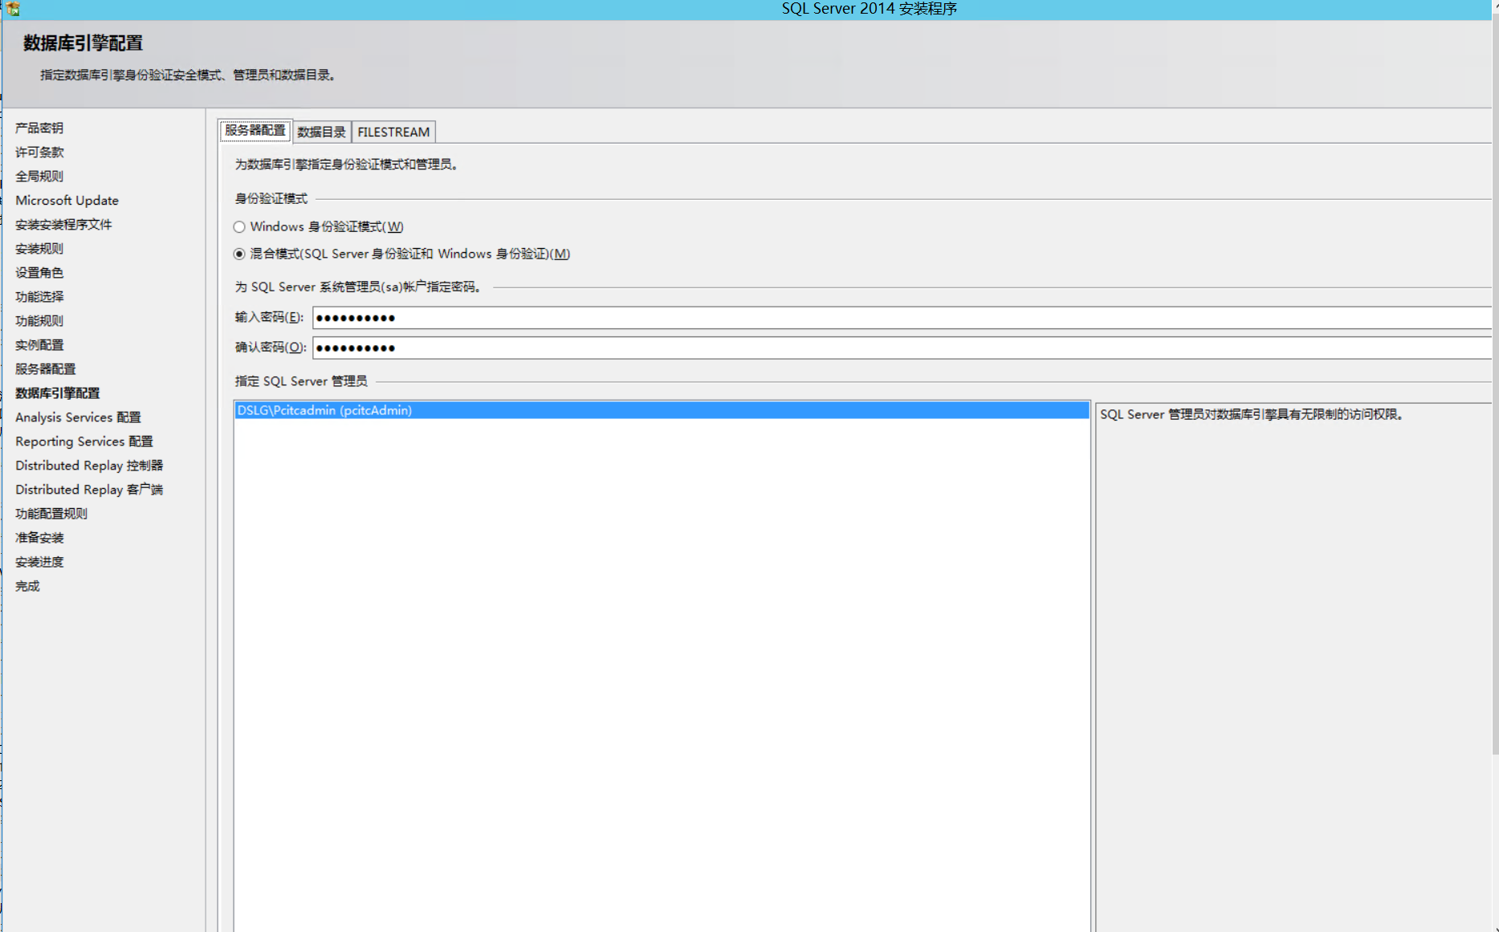Click 实例配置 step in sidebar
The height and width of the screenshot is (932, 1499).
click(39, 344)
